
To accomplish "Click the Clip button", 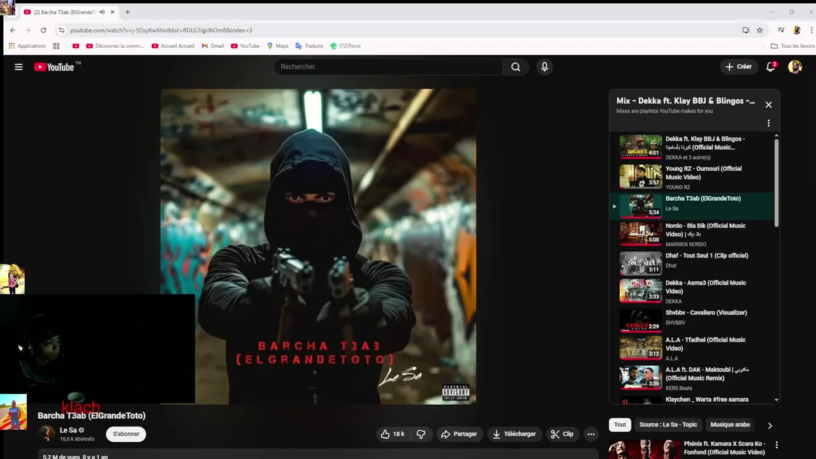I will pyautogui.click(x=562, y=434).
